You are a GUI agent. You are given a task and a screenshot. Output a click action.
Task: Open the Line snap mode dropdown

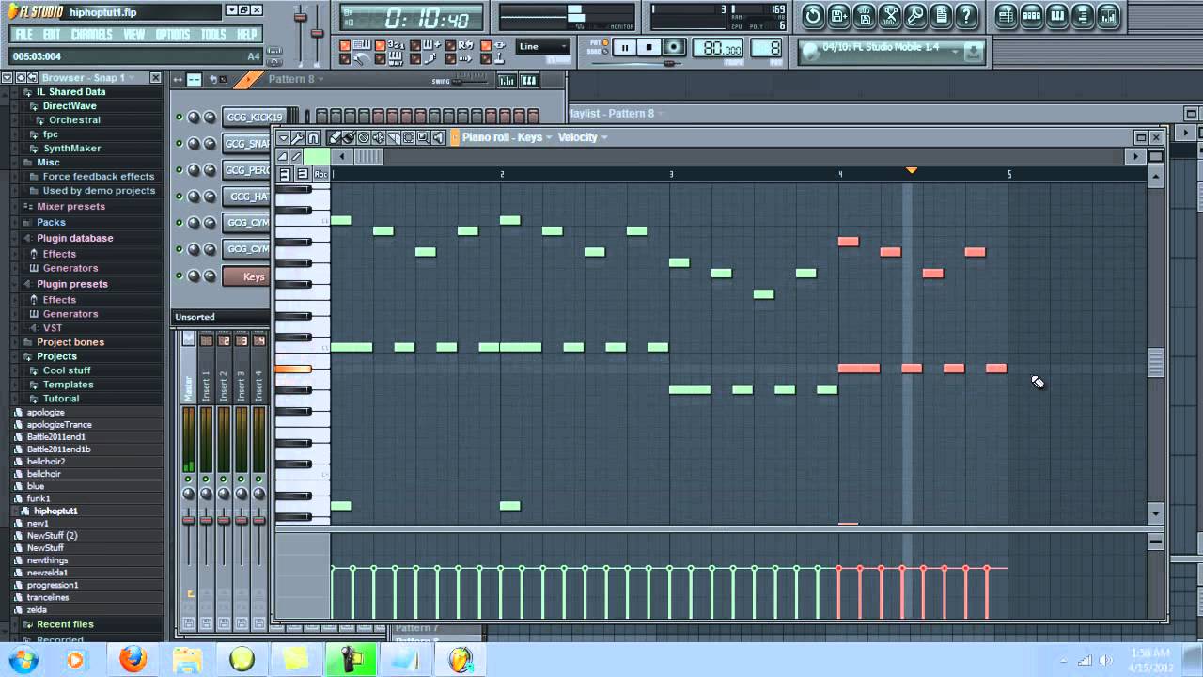(543, 46)
